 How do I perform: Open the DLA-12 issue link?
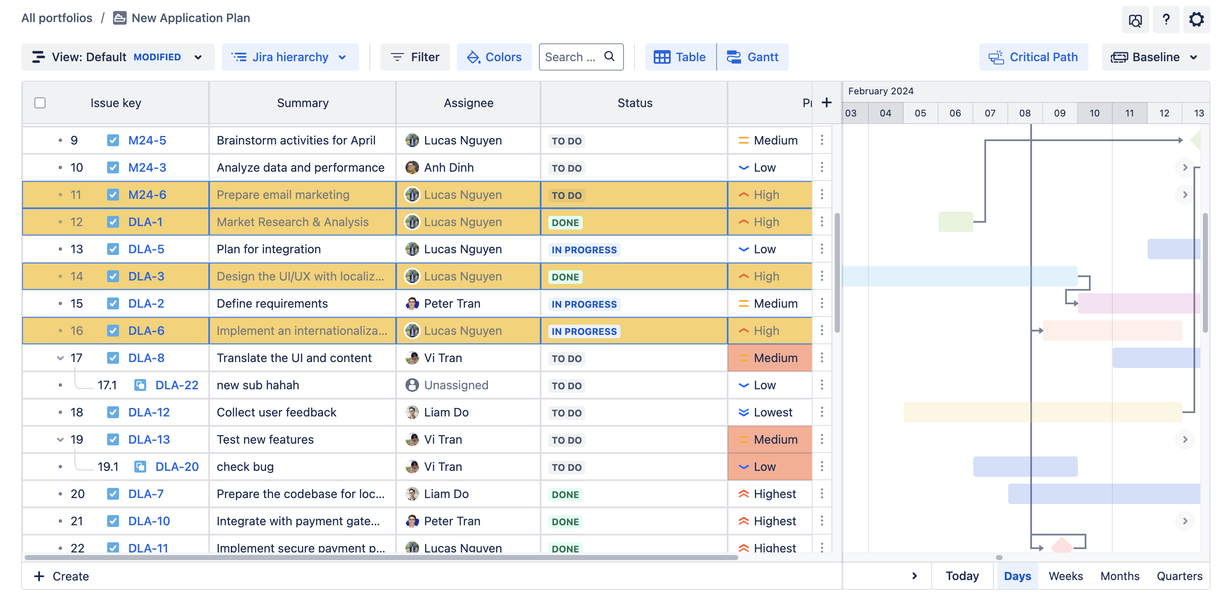(149, 412)
